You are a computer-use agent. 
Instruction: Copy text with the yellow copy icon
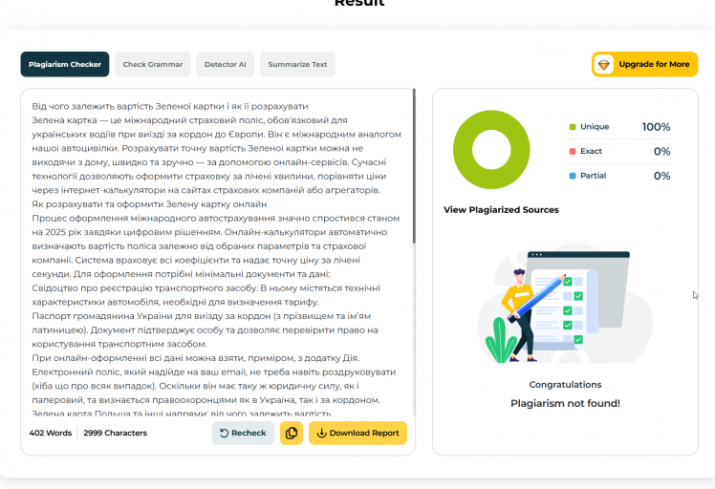[292, 433]
